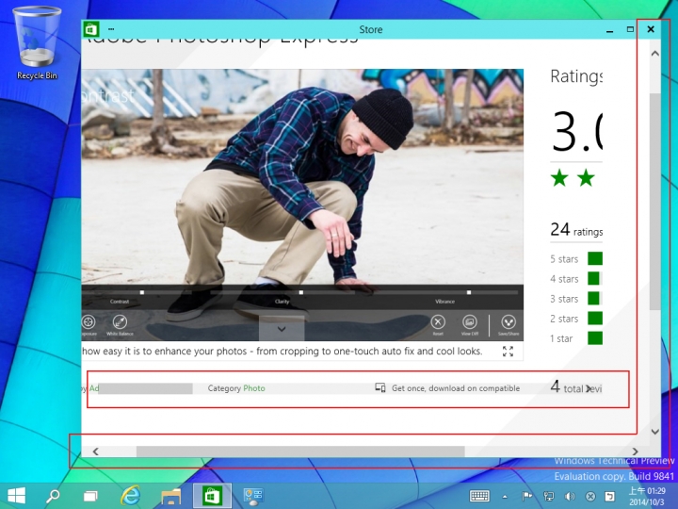The image size is (678, 509).
Task: Open Action Center flag icon
Action: (x=526, y=496)
